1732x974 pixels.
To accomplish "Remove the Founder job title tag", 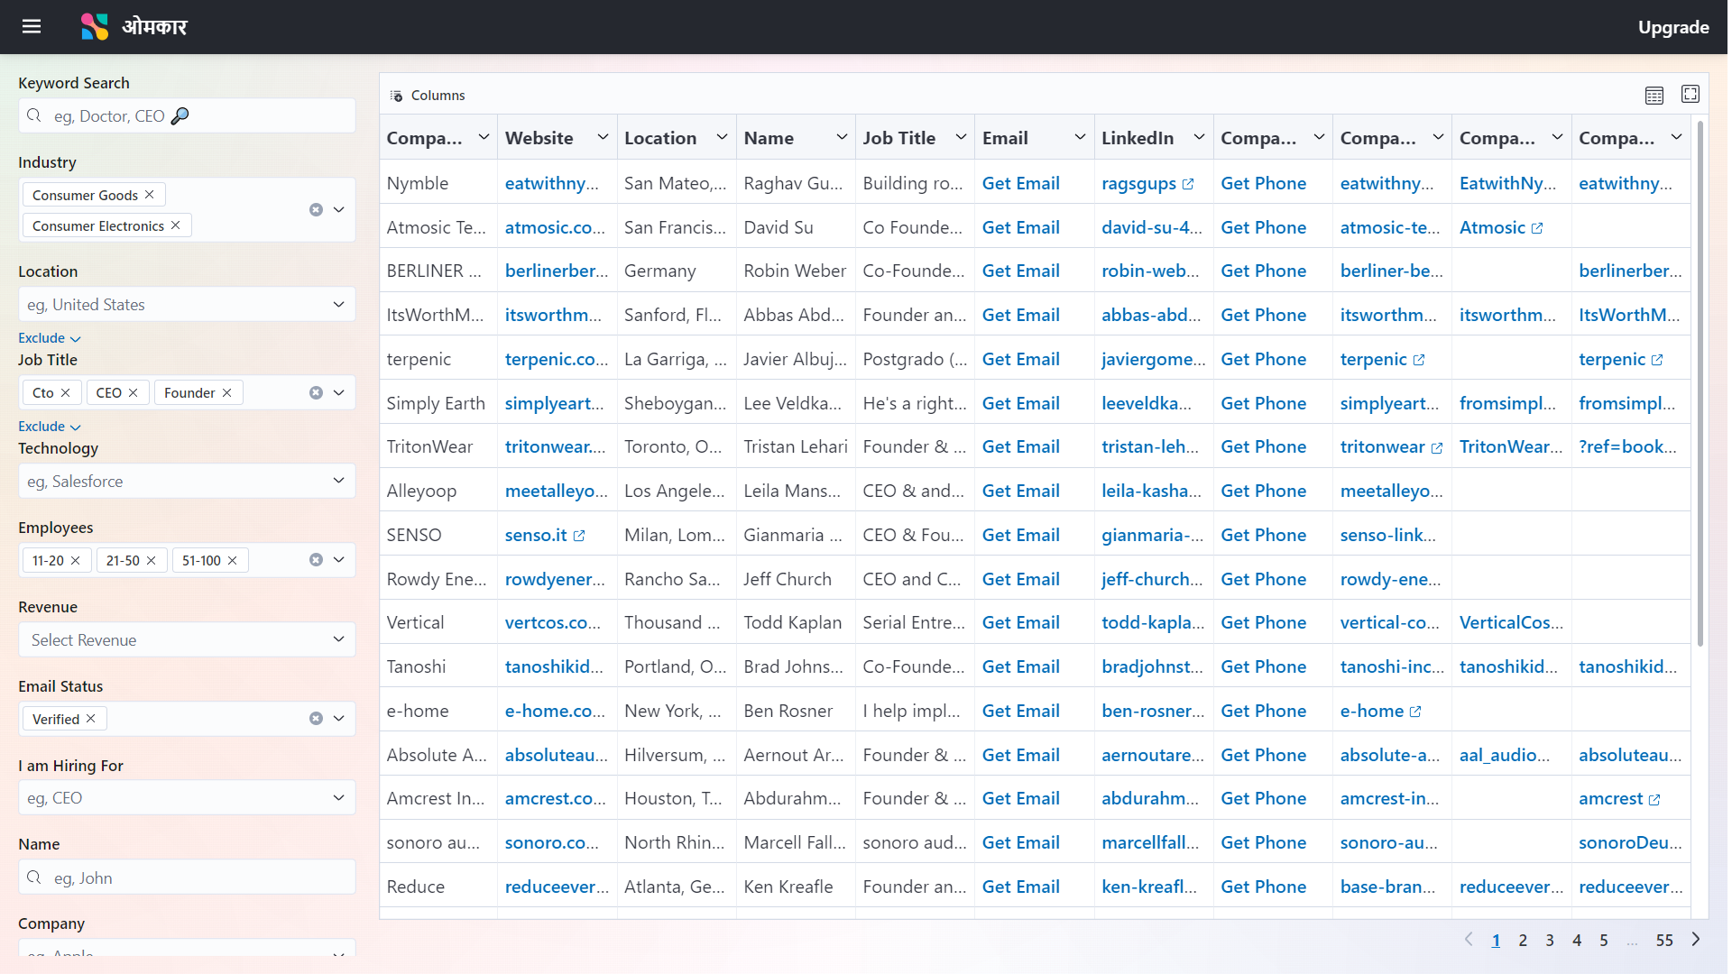I will pyautogui.click(x=227, y=392).
